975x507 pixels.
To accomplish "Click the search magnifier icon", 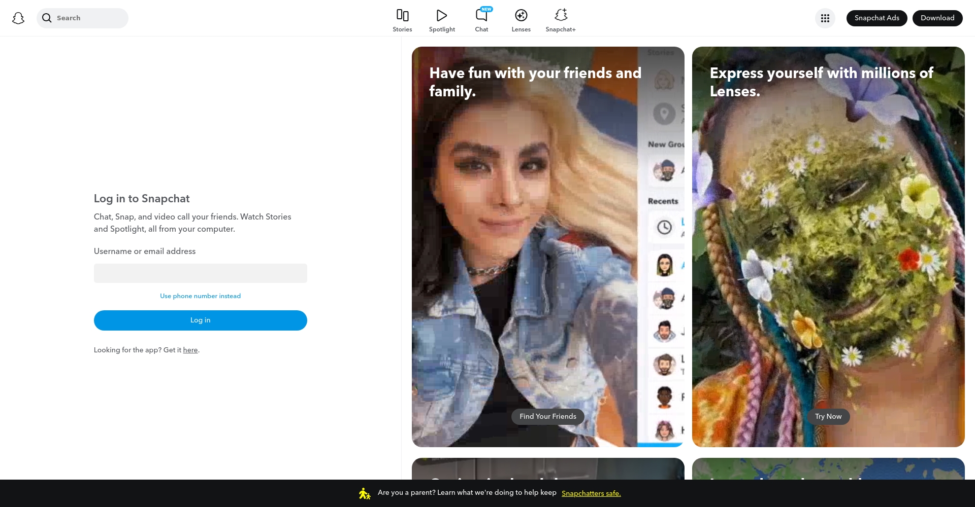I will (x=47, y=18).
